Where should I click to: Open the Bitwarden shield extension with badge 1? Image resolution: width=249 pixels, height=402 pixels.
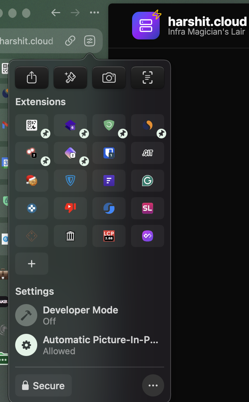tap(109, 153)
